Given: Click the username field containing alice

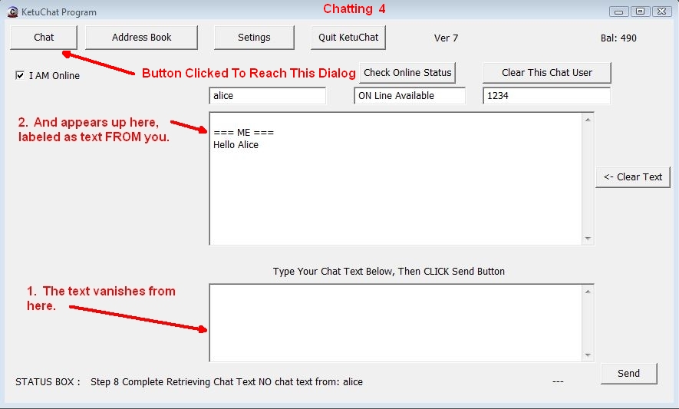Looking at the screenshot, I should tap(267, 96).
